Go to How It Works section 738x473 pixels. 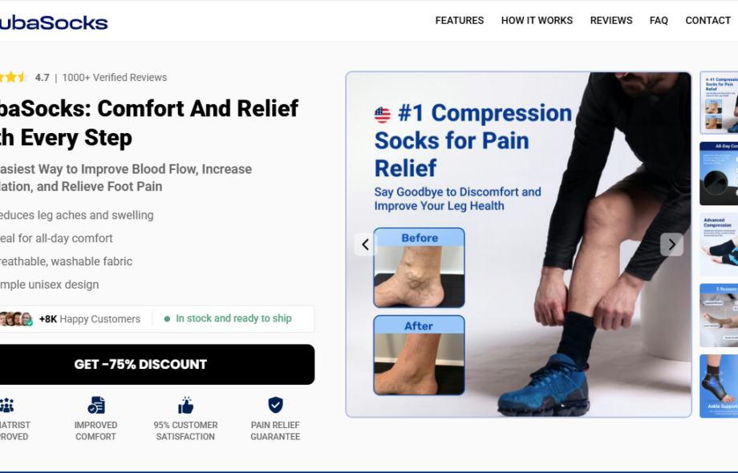pos(537,21)
